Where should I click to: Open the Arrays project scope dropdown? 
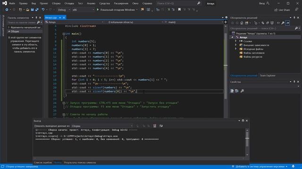[75, 22]
